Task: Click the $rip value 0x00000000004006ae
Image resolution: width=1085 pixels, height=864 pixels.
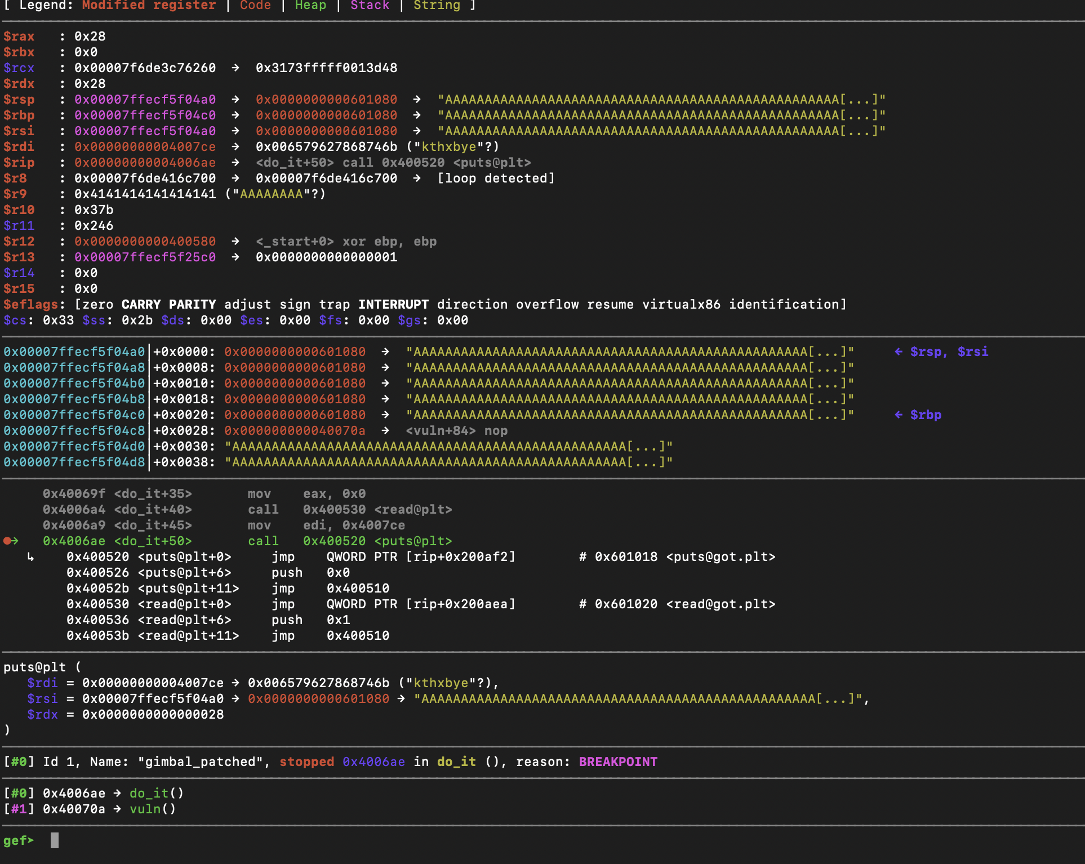Action: coord(145,162)
